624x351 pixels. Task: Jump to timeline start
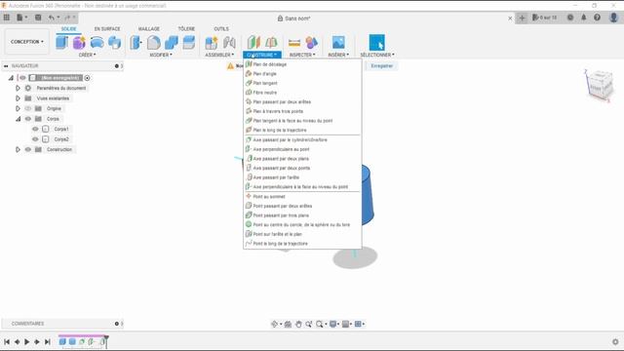(7, 342)
